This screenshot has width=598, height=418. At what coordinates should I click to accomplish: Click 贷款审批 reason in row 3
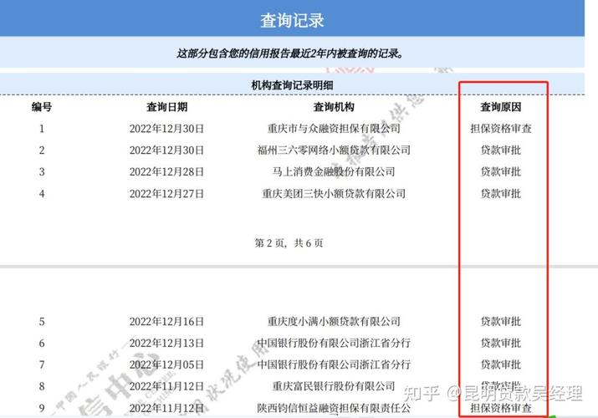tap(500, 172)
